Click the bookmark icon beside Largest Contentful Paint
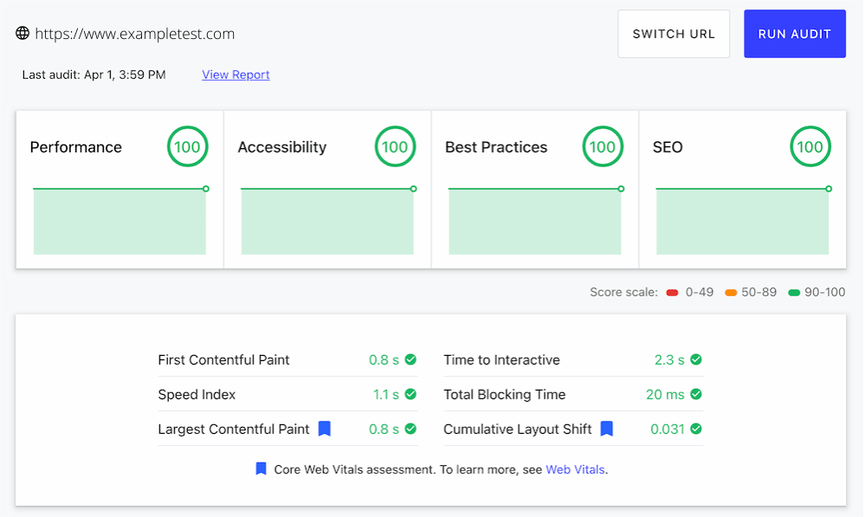Image resolution: width=866 pixels, height=517 pixels. tap(325, 429)
